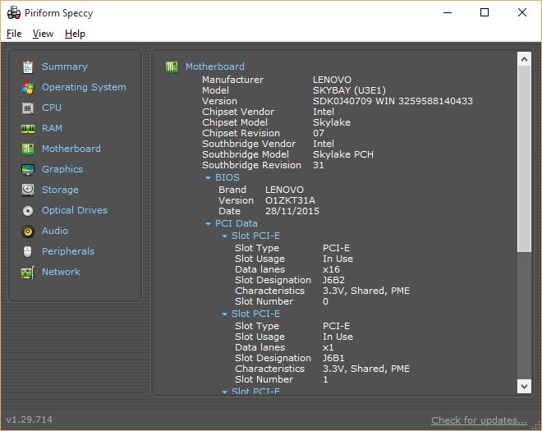Go to the Network section
Screen dimensions: 542x431
[x=62, y=272]
